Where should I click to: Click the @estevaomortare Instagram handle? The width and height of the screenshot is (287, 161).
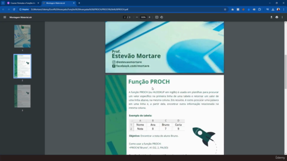tap(129, 62)
